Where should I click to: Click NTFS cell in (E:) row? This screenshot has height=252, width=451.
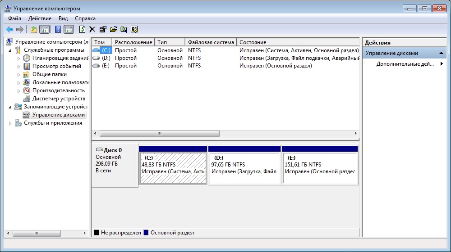tap(194, 66)
